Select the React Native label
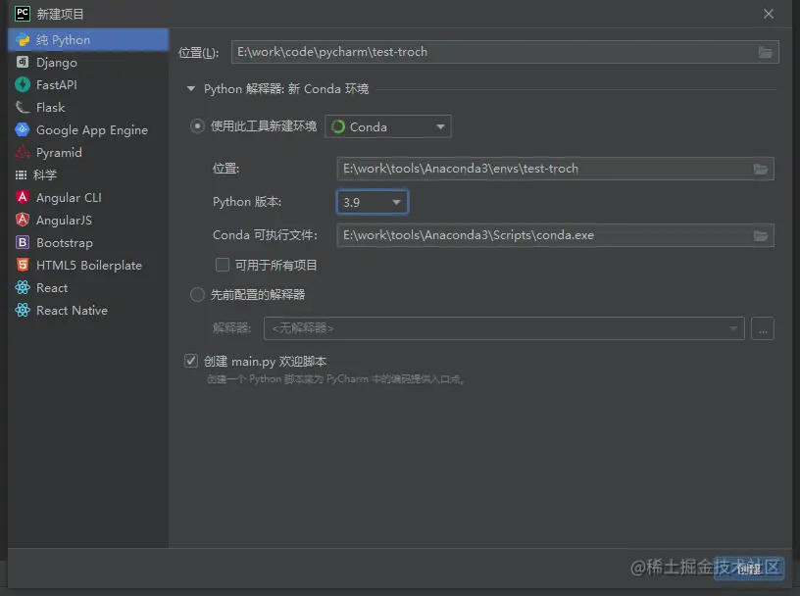The height and width of the screenshot is (596, 800). (72, 310)
